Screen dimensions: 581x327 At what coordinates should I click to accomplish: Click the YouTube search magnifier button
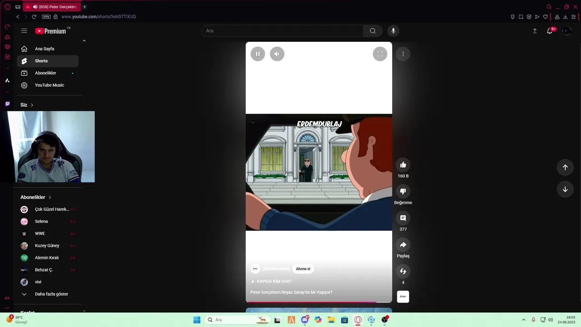point(373,31)
